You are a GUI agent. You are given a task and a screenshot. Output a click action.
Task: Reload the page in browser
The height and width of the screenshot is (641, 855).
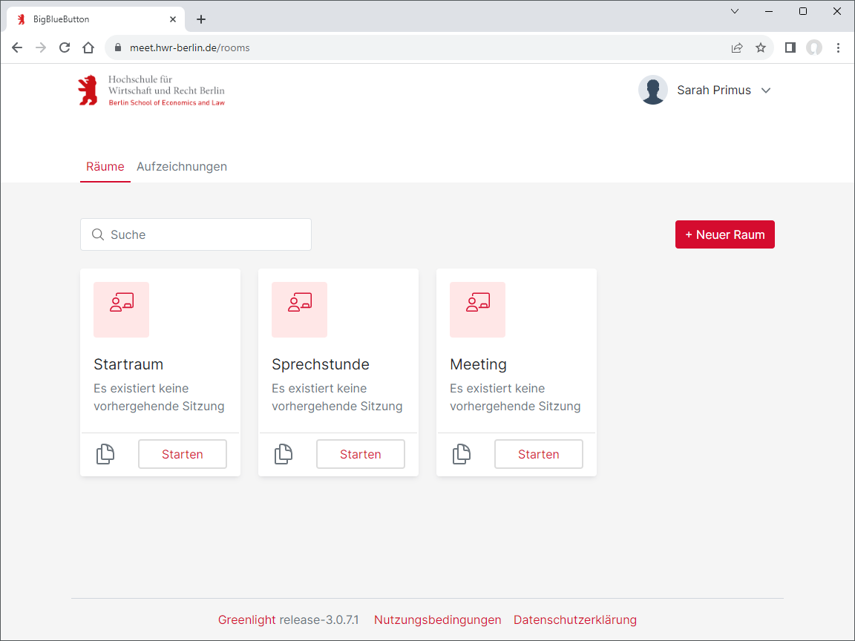point(65,47)
